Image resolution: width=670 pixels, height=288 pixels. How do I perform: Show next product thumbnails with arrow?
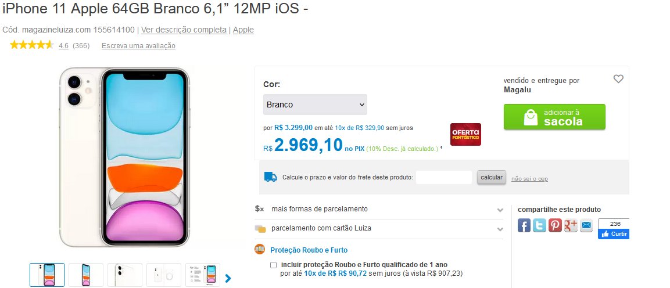[x=228, y=278]
